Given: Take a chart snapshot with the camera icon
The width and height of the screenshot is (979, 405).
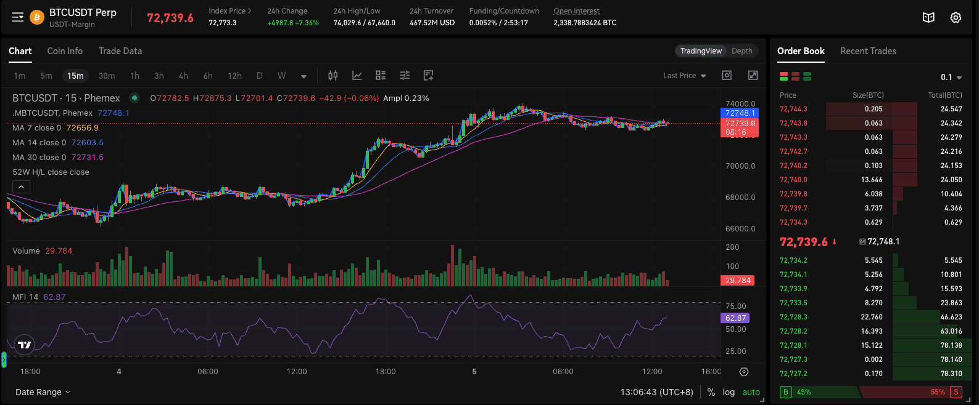Looking at the screenshot, I should (727, 75).
